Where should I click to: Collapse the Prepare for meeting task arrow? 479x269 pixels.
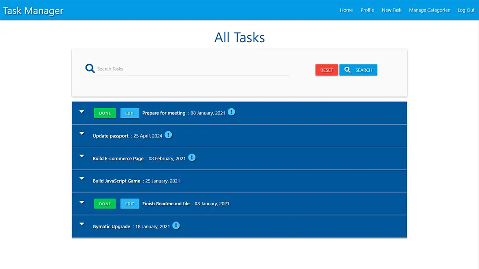82,112
